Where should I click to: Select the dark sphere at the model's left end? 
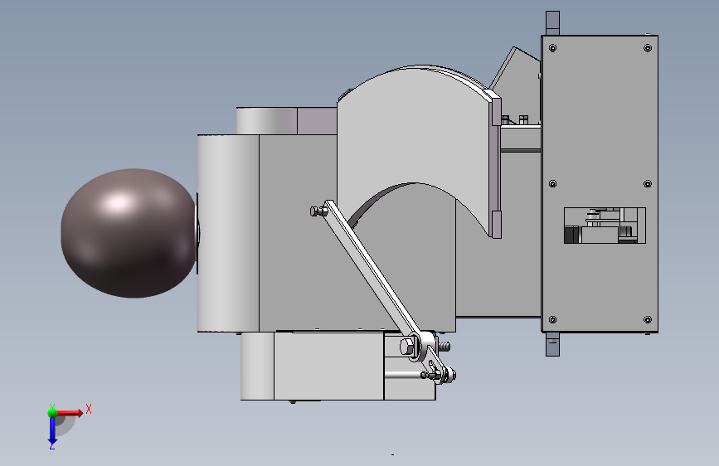[129, 233]
